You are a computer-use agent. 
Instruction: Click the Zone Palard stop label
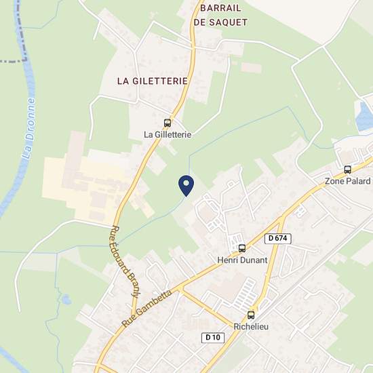click(x=348, y=181)
